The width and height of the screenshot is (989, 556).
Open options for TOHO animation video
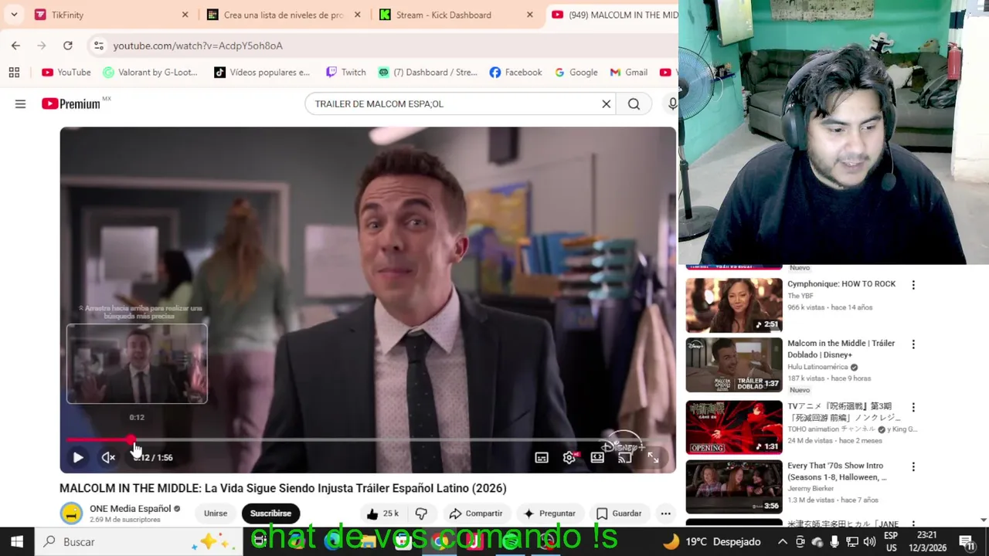point(913,407)
